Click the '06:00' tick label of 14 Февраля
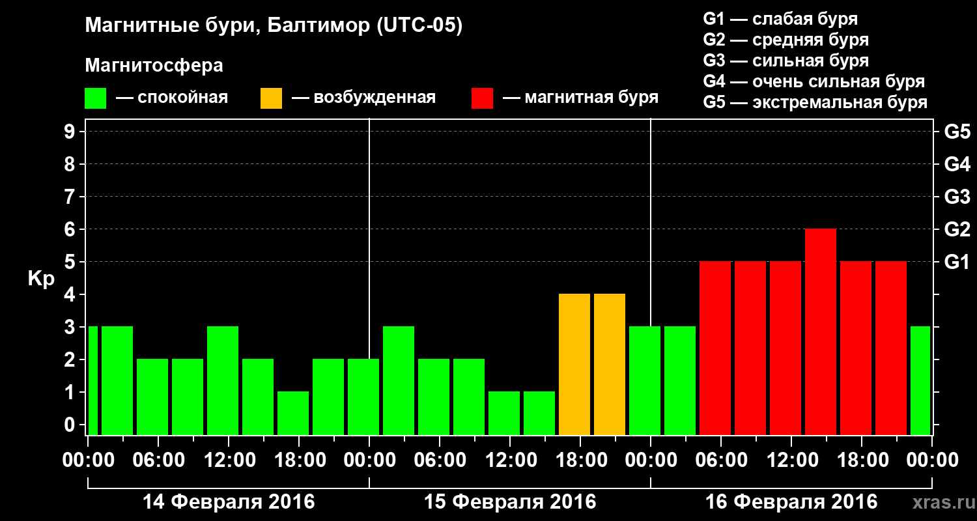Screen dimensions: 977x521 [158, 460]
